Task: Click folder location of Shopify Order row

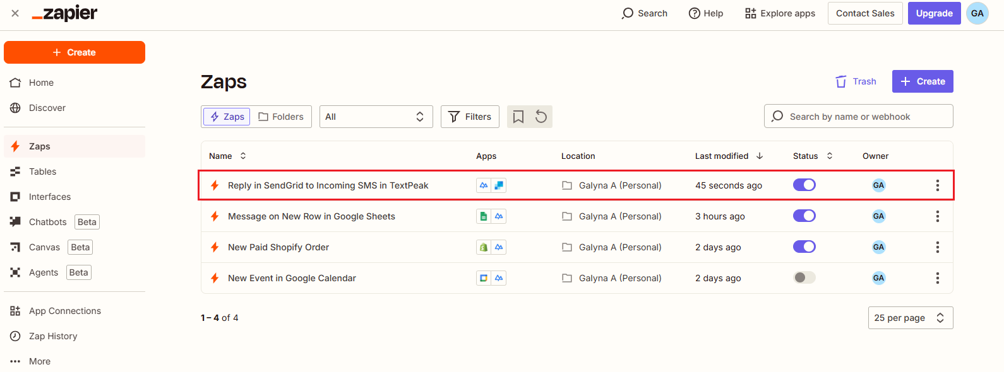Action: 612,247
